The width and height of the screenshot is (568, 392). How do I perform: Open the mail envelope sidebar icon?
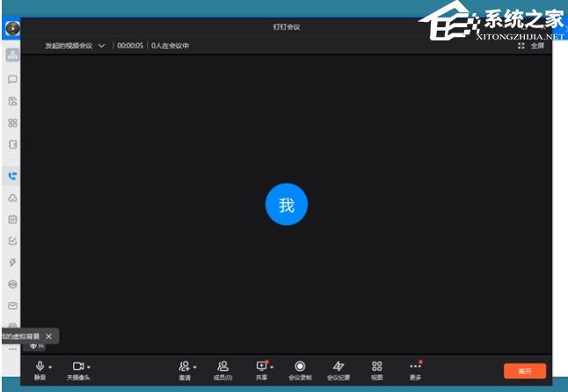12,306
